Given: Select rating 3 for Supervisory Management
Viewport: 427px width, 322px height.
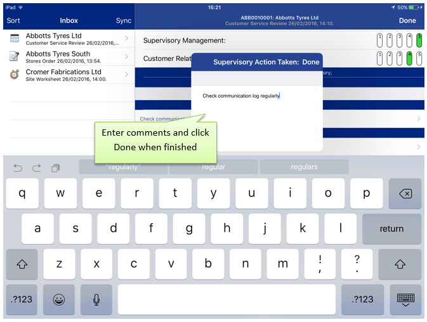Looking at the screenshot, I should point(400,41).
